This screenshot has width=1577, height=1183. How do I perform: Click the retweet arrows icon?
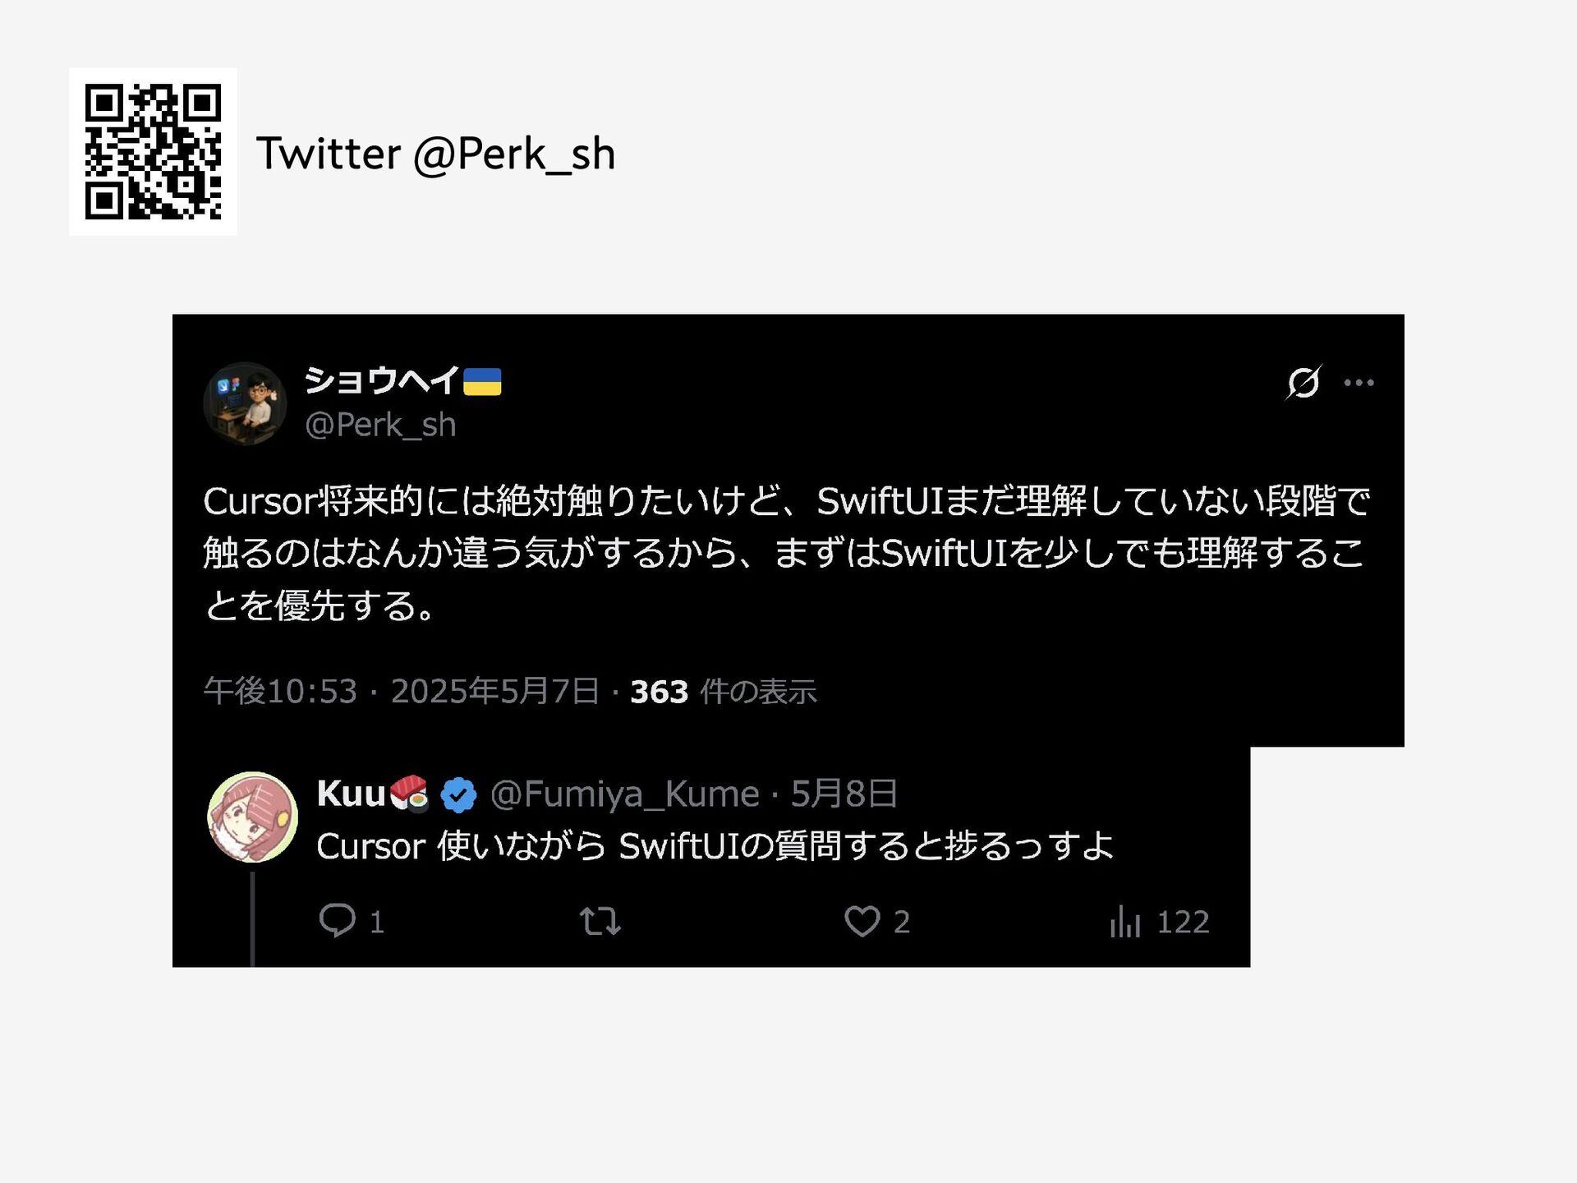coord(600,921)
